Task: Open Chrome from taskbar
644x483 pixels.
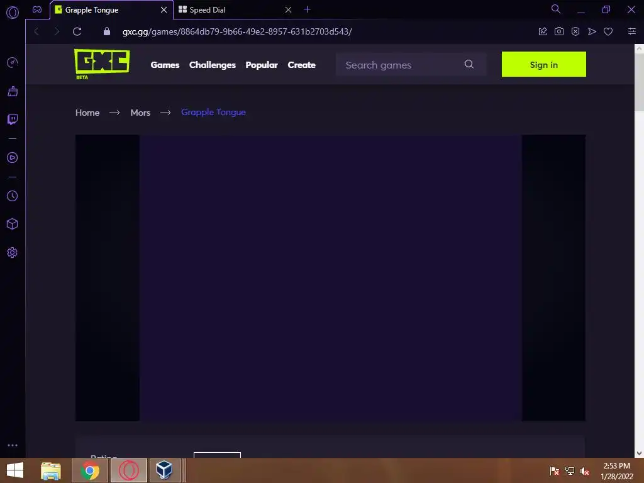Action: (x=90, y=470)
